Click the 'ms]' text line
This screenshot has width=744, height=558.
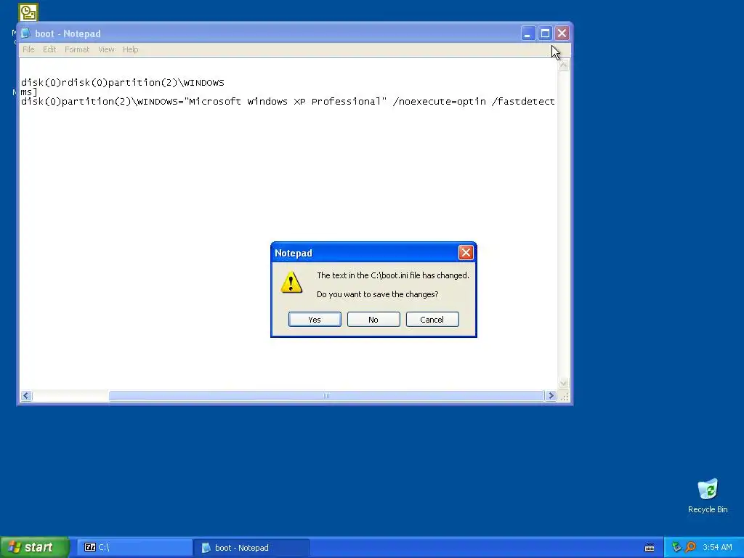pyautogui.click(x=29, y=92)
